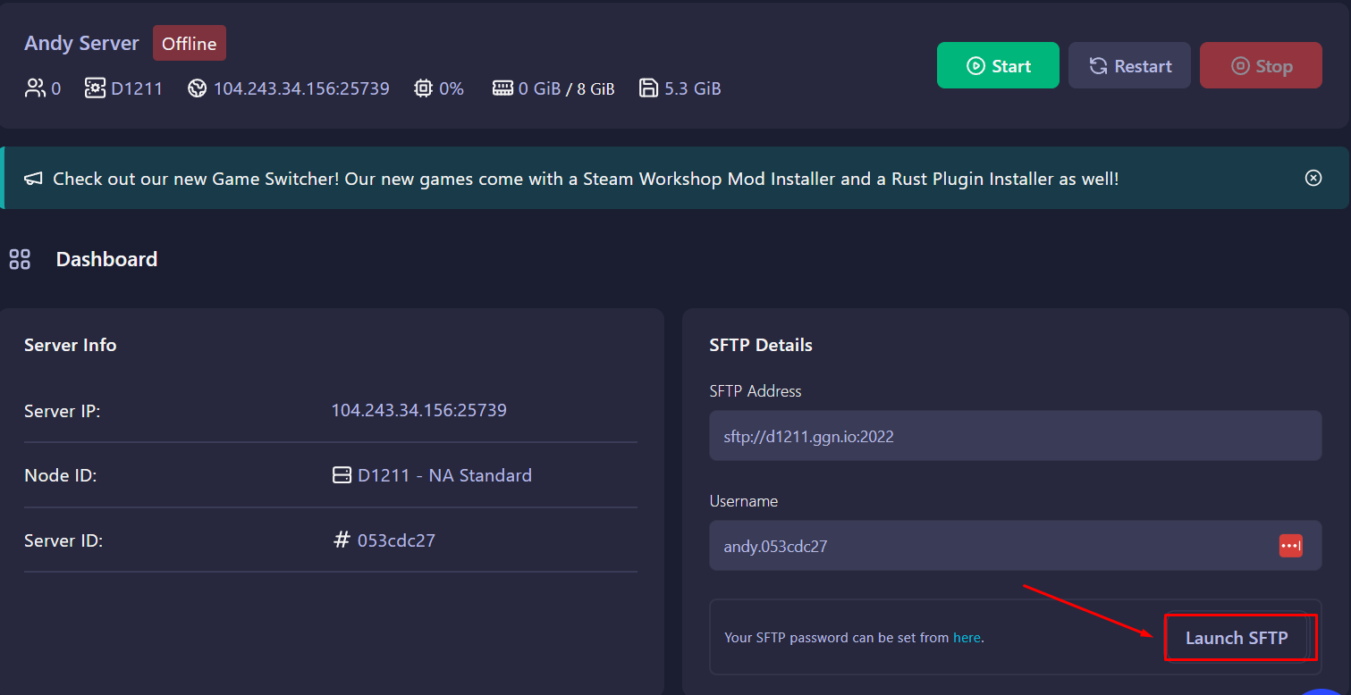Viewport: 1351px width, 695px height.
Task: Select the SFTP Address field
Action: 1015,435
